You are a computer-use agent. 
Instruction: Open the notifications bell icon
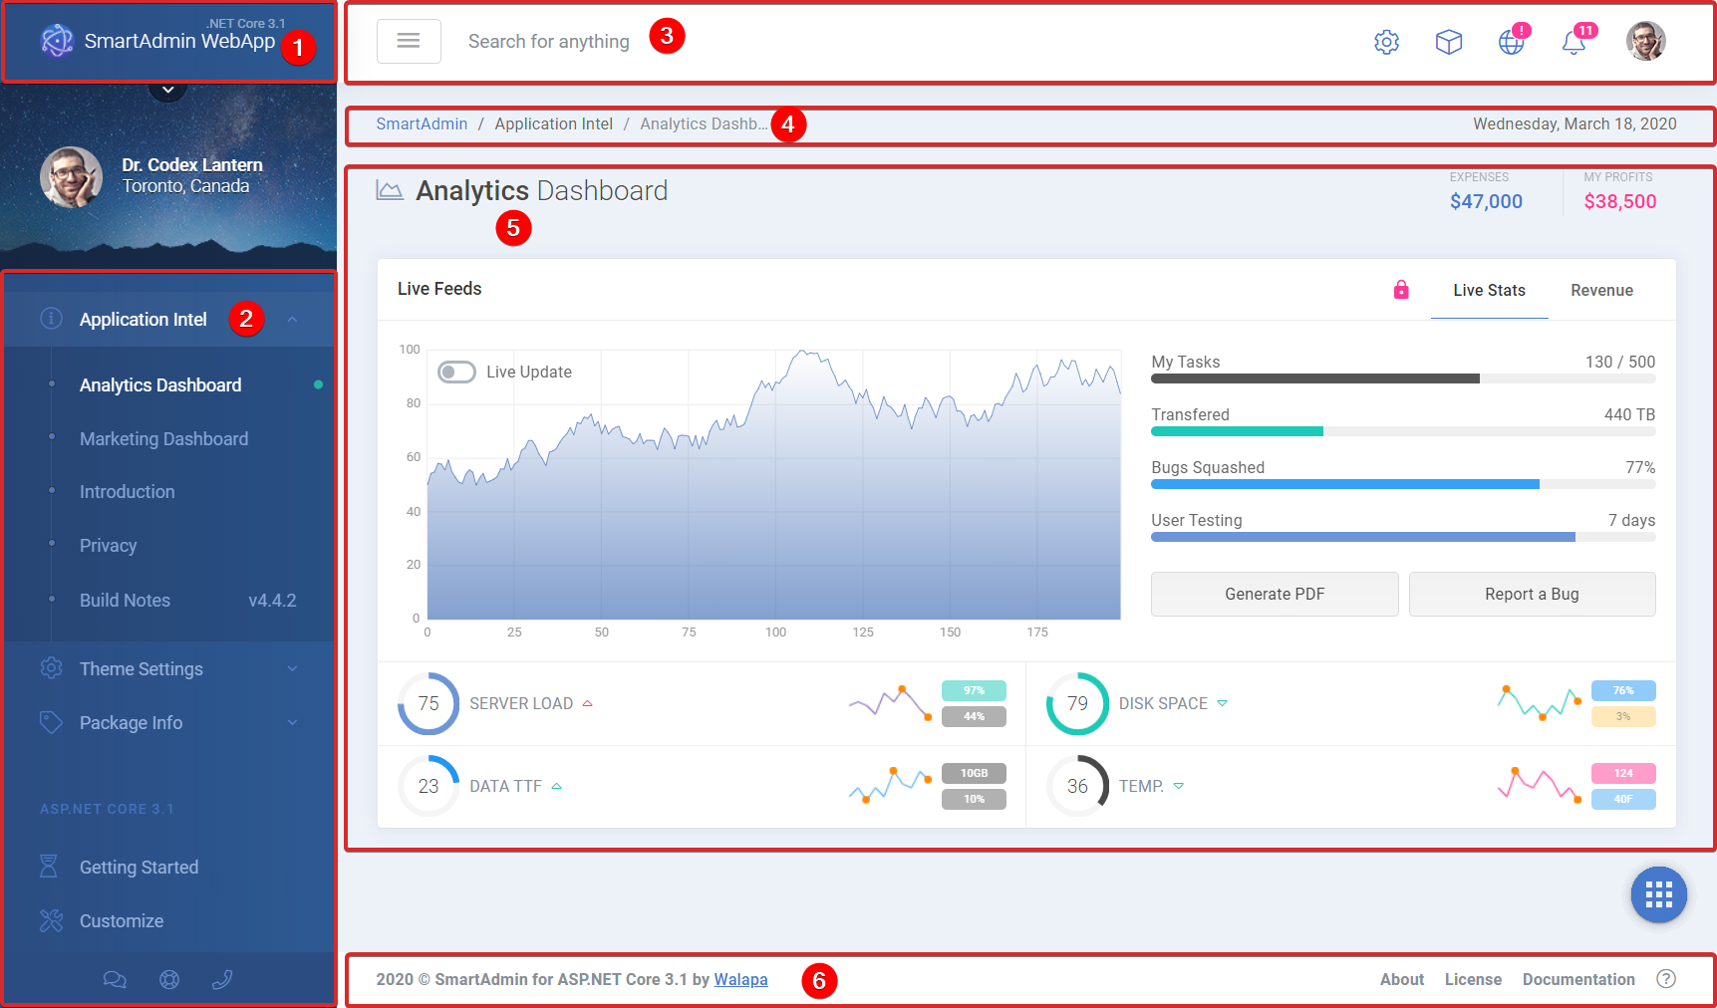point(1574,43)
